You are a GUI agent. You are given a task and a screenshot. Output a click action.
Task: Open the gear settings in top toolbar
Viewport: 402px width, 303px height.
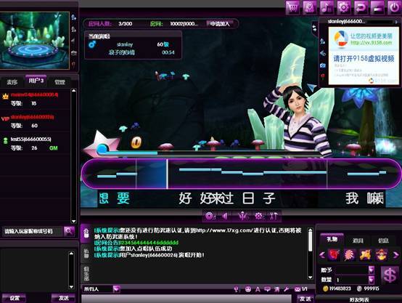[x=343, y=7]
